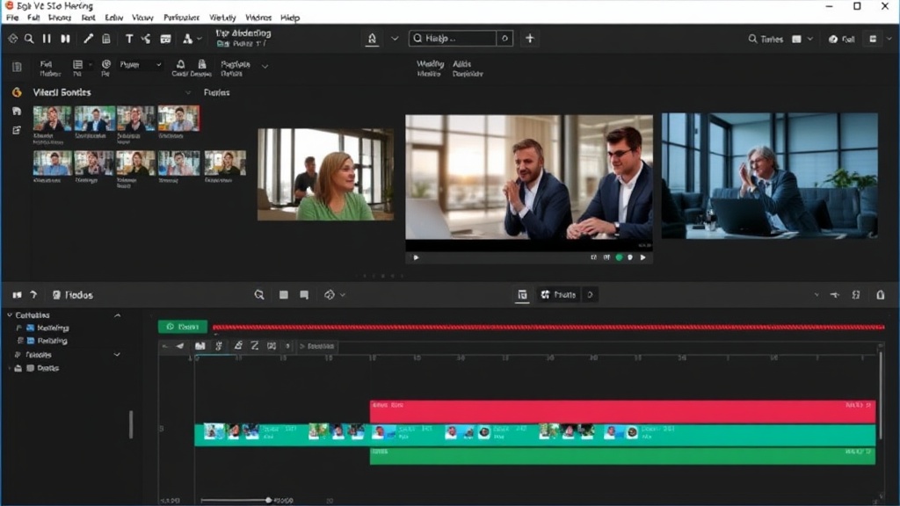The image size is (900, 506).
Task: Click the plus icon beside the search field
Action: click(529, 39)
